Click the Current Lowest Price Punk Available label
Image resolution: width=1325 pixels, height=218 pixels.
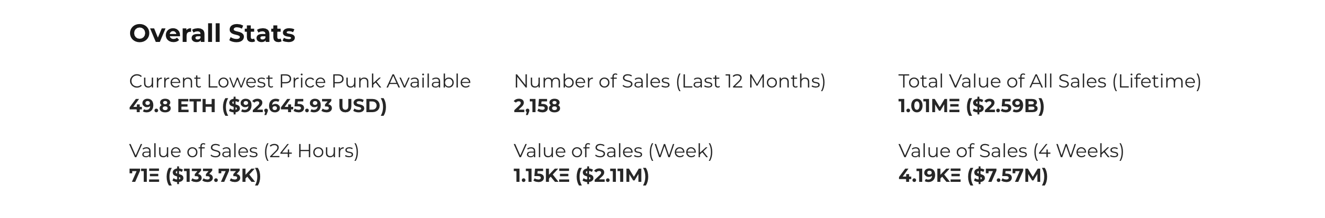pos(300,81)
